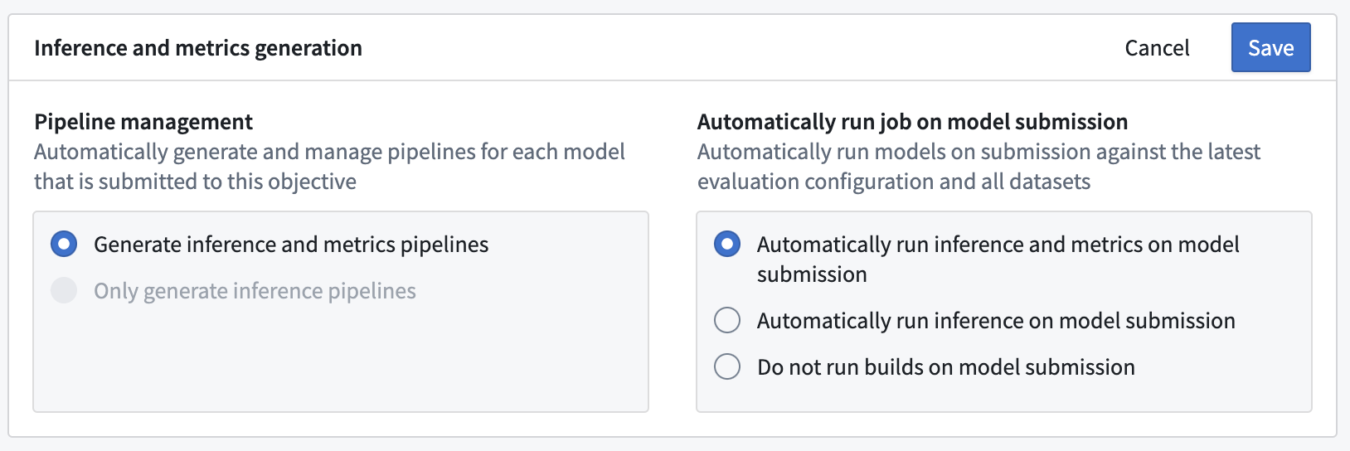1350x451 pixels.
Task: Choose the Do not run builds radio button
Action: pos(727,367)
